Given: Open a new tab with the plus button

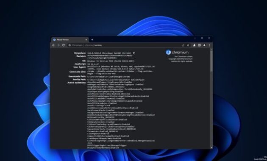Looking at the screenshot, I should [x=92, y=40].
